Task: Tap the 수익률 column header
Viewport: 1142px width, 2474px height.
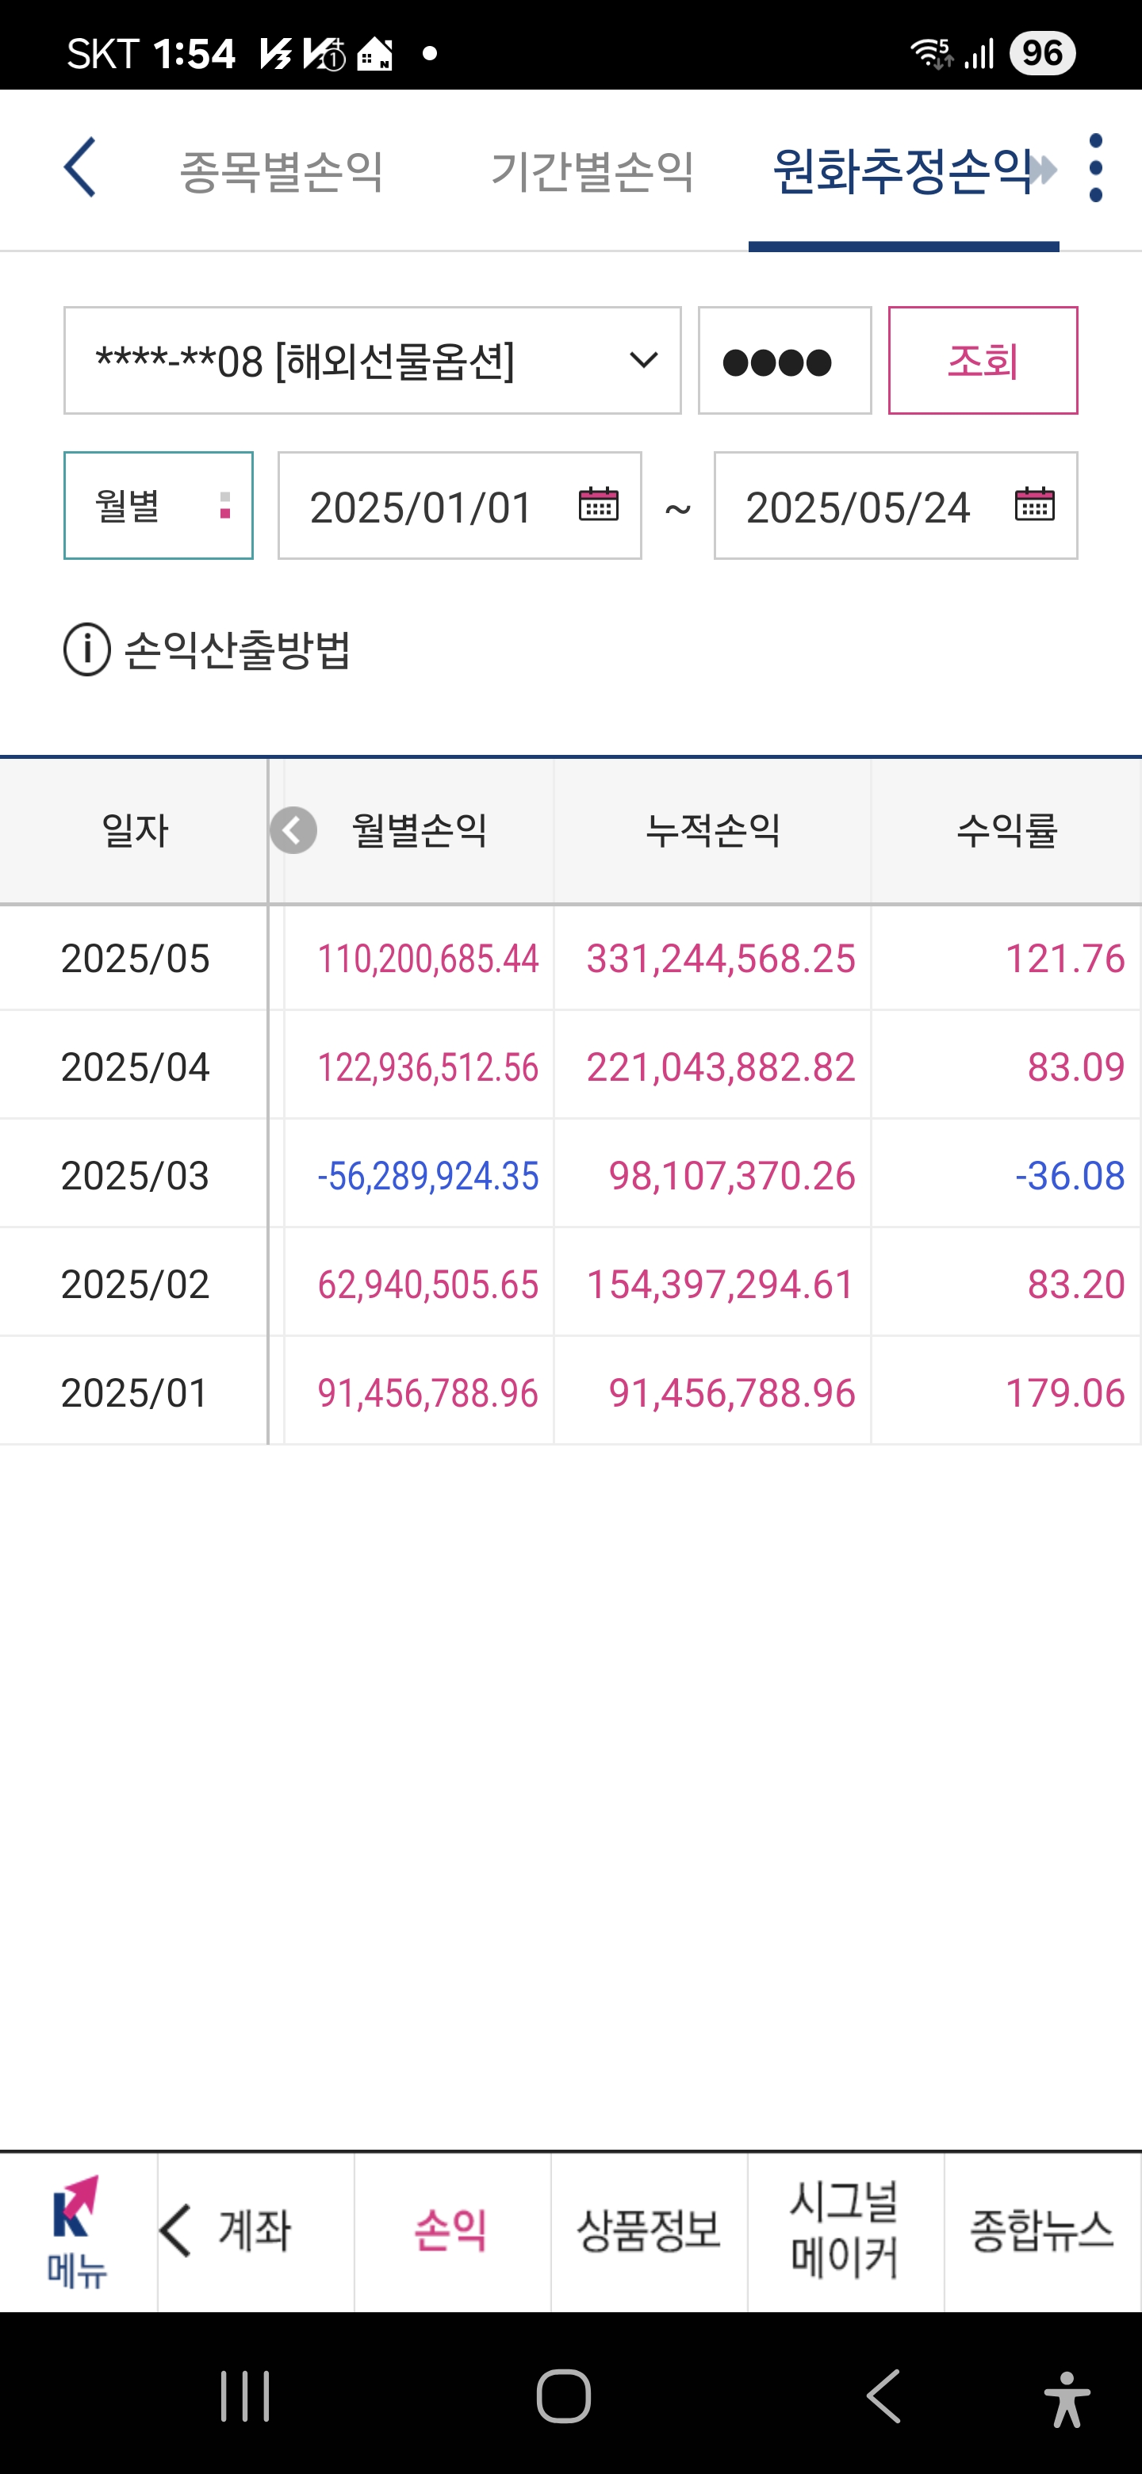Action: coord(1006,829)
